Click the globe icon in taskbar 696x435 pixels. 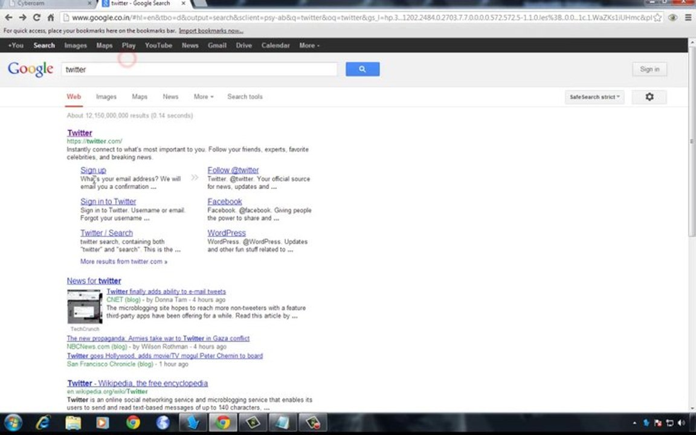[x=163, y=422]
